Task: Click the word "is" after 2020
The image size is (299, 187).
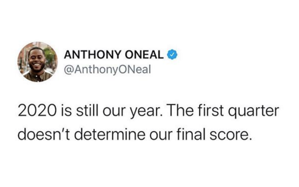Action: [x=67, y=111]
